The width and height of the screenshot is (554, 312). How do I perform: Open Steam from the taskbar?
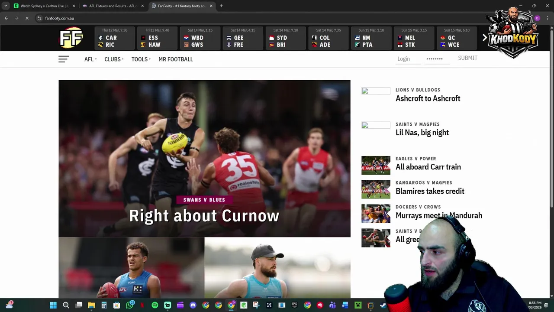pyautogui.click(x=383, y=305)
